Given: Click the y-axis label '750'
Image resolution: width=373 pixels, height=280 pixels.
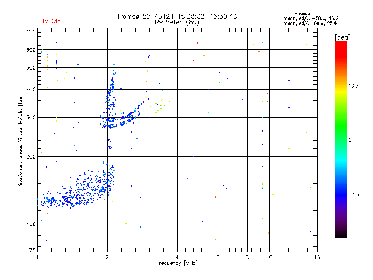Looking at the screenshot, I should click(x=31, y=29).
